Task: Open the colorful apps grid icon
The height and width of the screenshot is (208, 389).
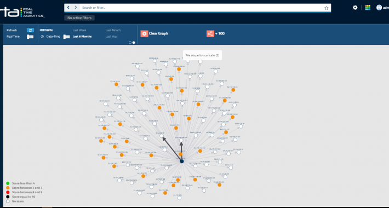Action: (x=368, y=8)
